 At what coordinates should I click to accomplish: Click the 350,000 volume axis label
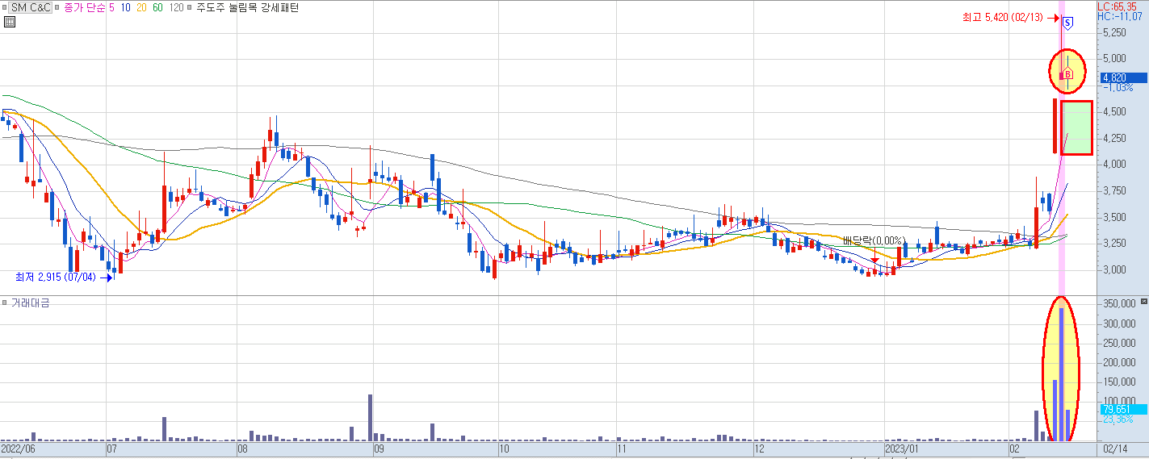tap(1118, 304)
